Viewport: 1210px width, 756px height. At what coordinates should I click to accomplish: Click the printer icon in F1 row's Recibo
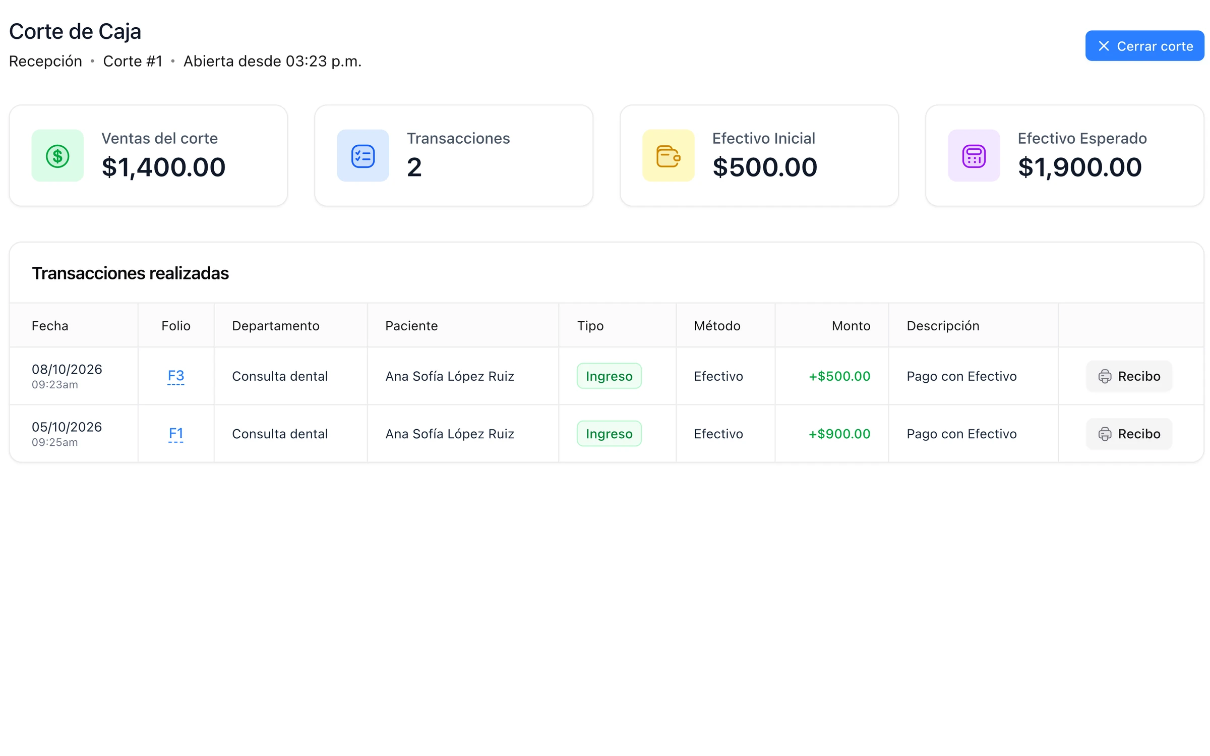click(x=1105, y=434)
